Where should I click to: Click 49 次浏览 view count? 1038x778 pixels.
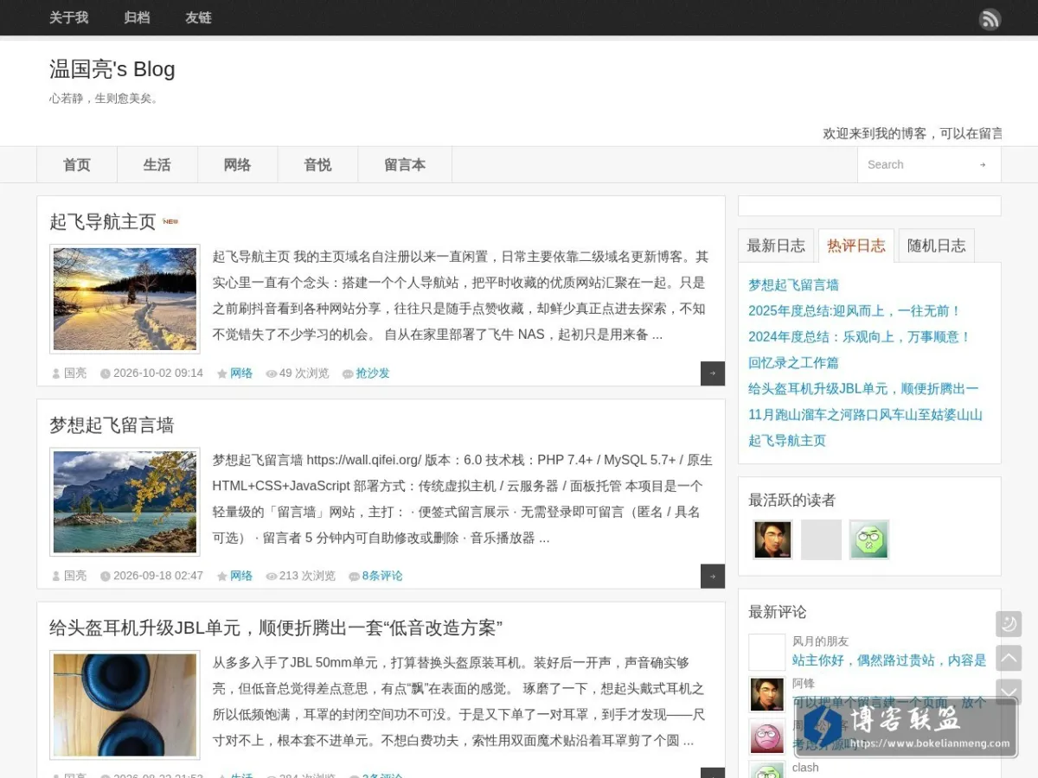[304, 373]
